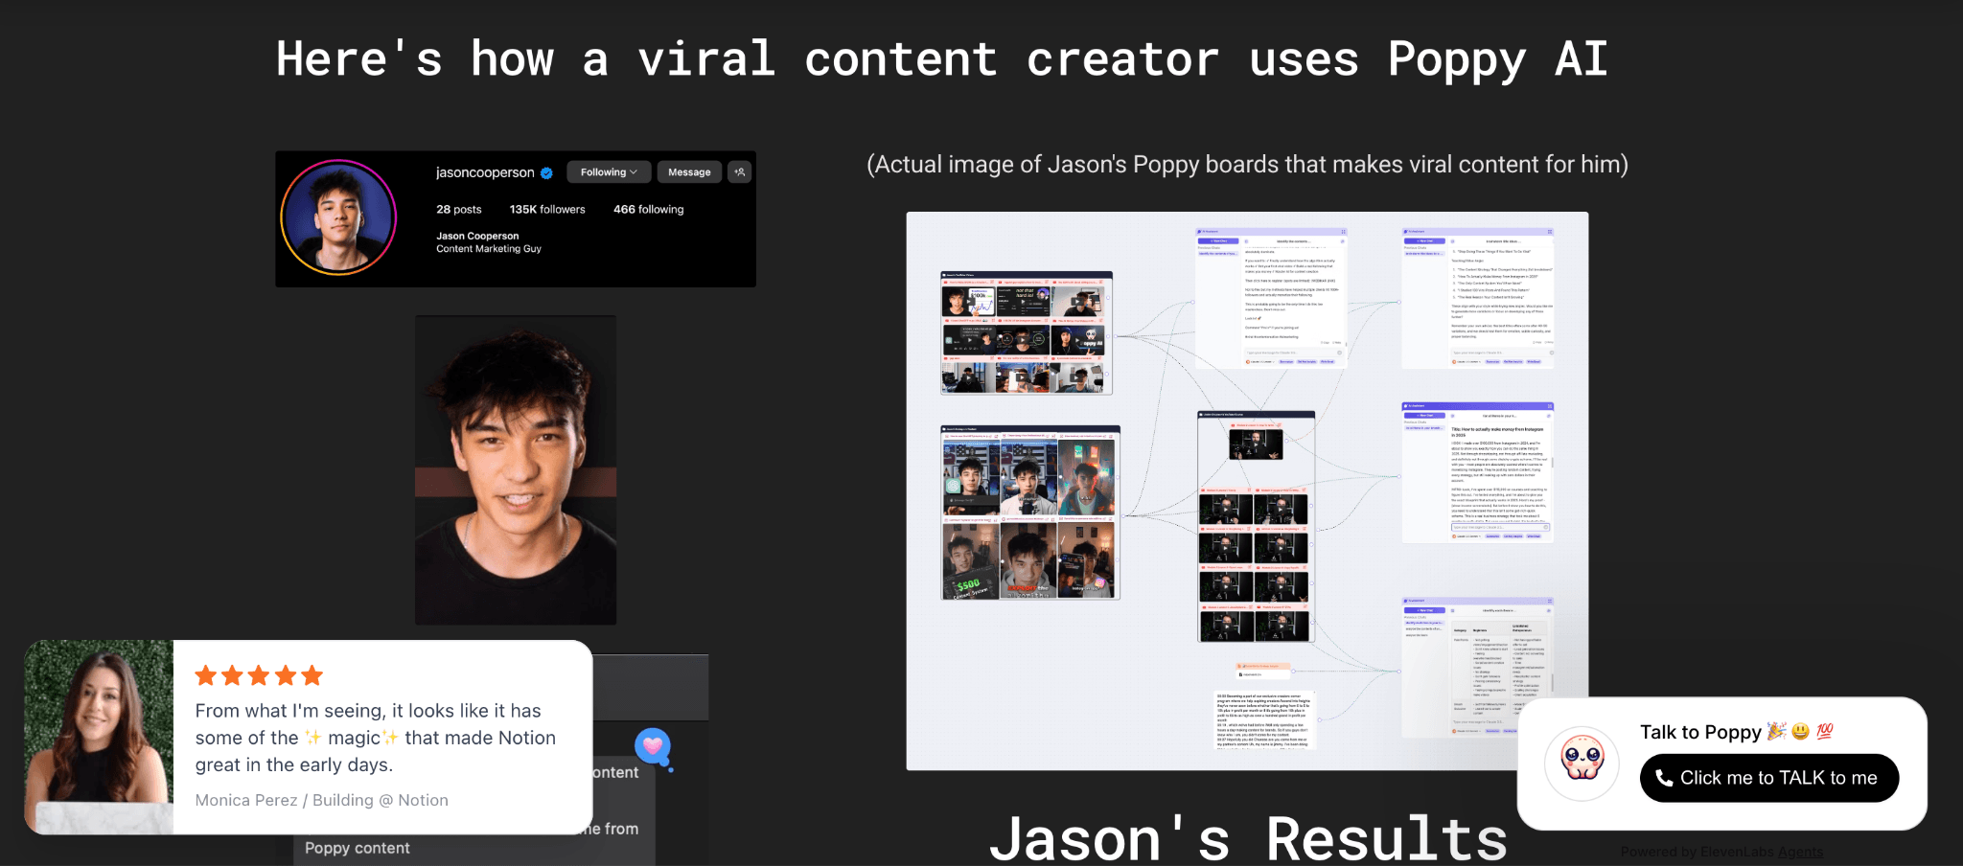
Task: Click the "Talk to Poppy" widget title
Action: pos(1700,732)
